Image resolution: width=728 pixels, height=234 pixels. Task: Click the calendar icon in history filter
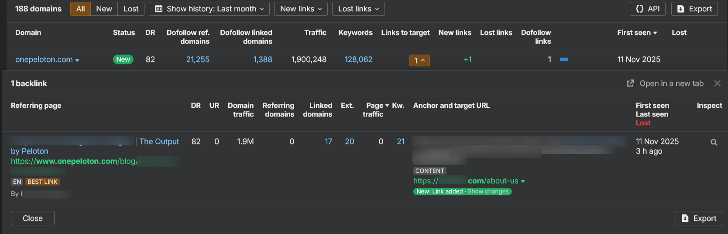pyautogui.click(x=159, y=9)
